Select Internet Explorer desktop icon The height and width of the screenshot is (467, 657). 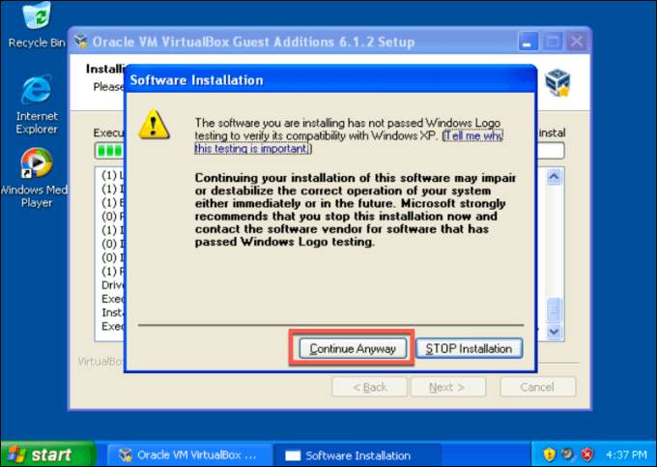37,104
